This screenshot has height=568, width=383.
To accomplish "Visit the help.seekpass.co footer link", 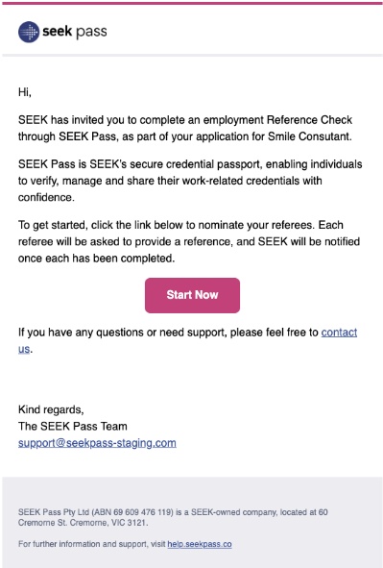I will (200, 544).
